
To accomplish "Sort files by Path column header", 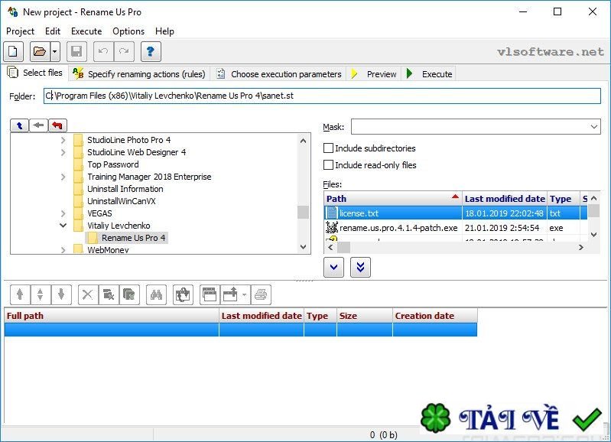I will pyautogui.click(x=393, y=199).
